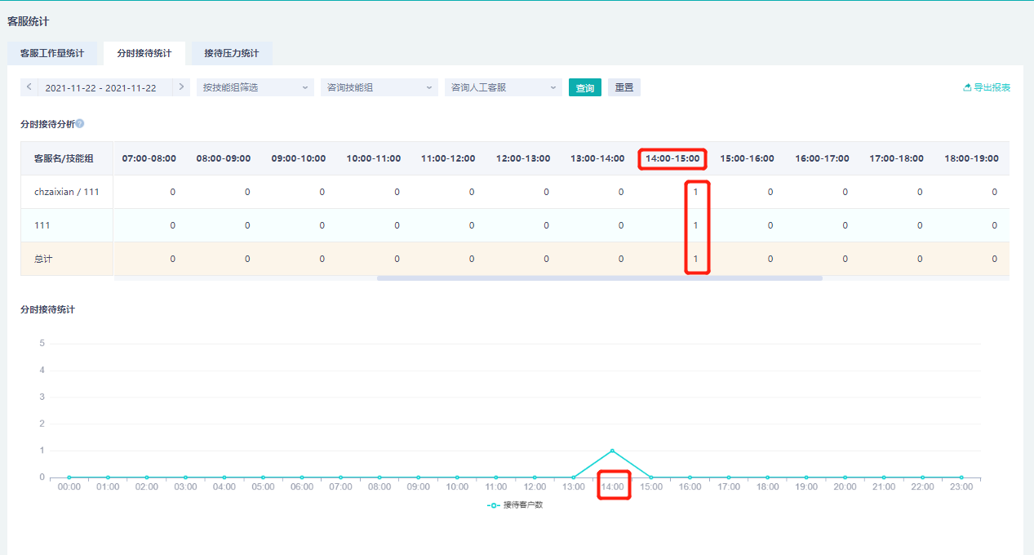Click the 分时接待统计 chart section heading
The width and height of the screenshot is (1034, 555).
pyautogui.click(x=48, y=309)
